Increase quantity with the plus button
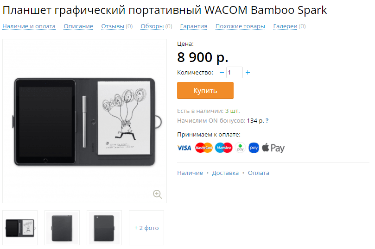 [x=248, y=72]
